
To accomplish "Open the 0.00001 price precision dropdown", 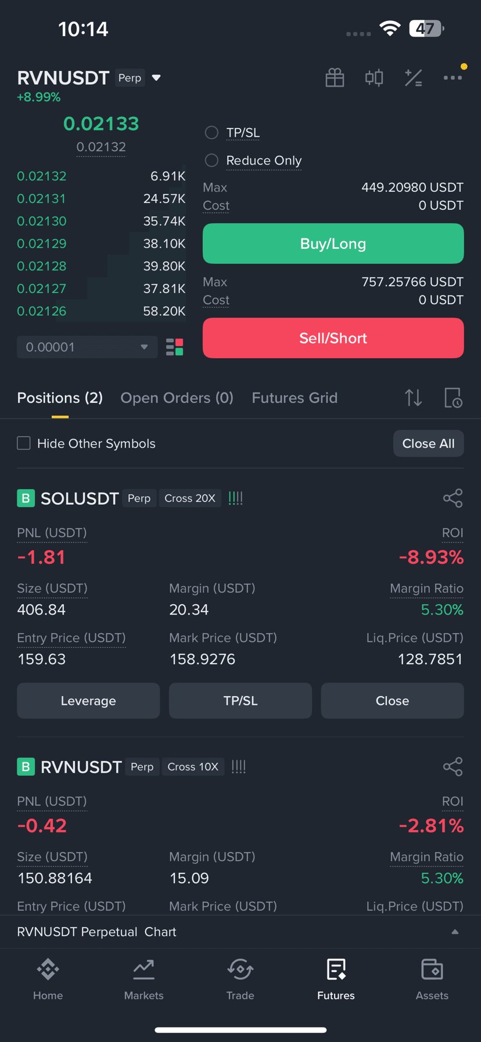I will (87, 347).
